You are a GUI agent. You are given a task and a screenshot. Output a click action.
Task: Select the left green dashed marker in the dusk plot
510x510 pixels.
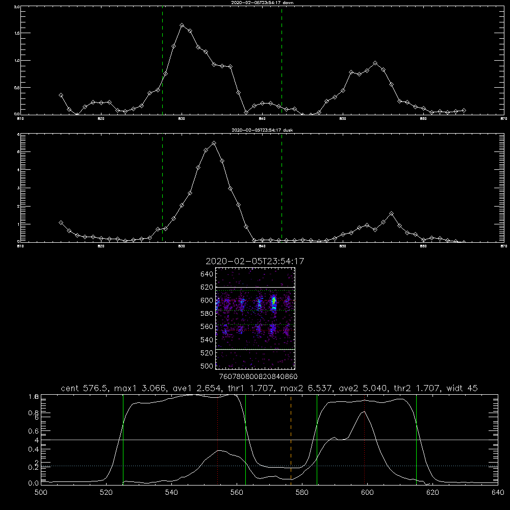tap(162, 188)
